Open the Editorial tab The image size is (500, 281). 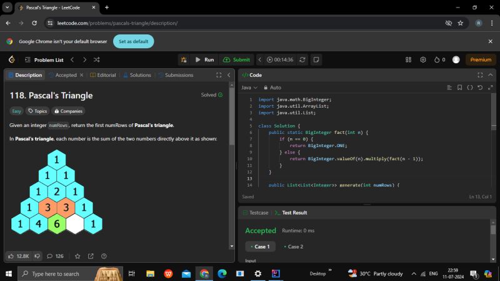click(103, 75)
